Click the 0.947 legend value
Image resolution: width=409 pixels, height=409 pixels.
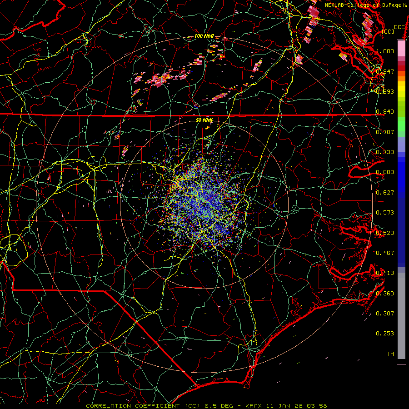click(385, 71)
